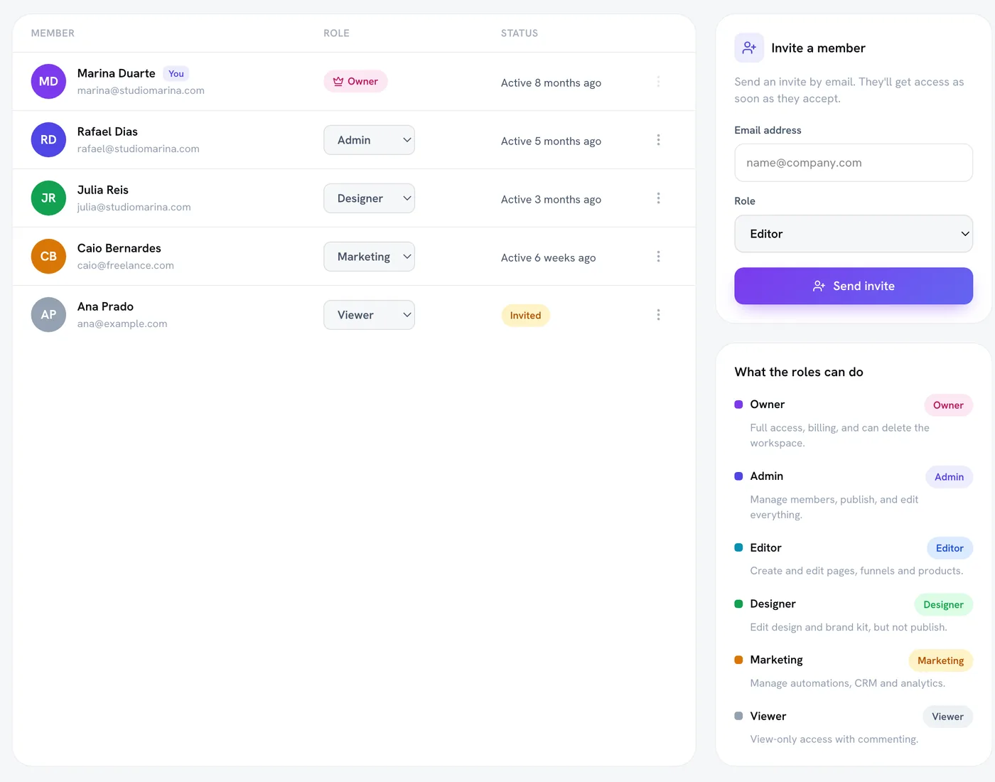
Task: Open the options menu for Julia Reis
Action: (x=658, y=198)
